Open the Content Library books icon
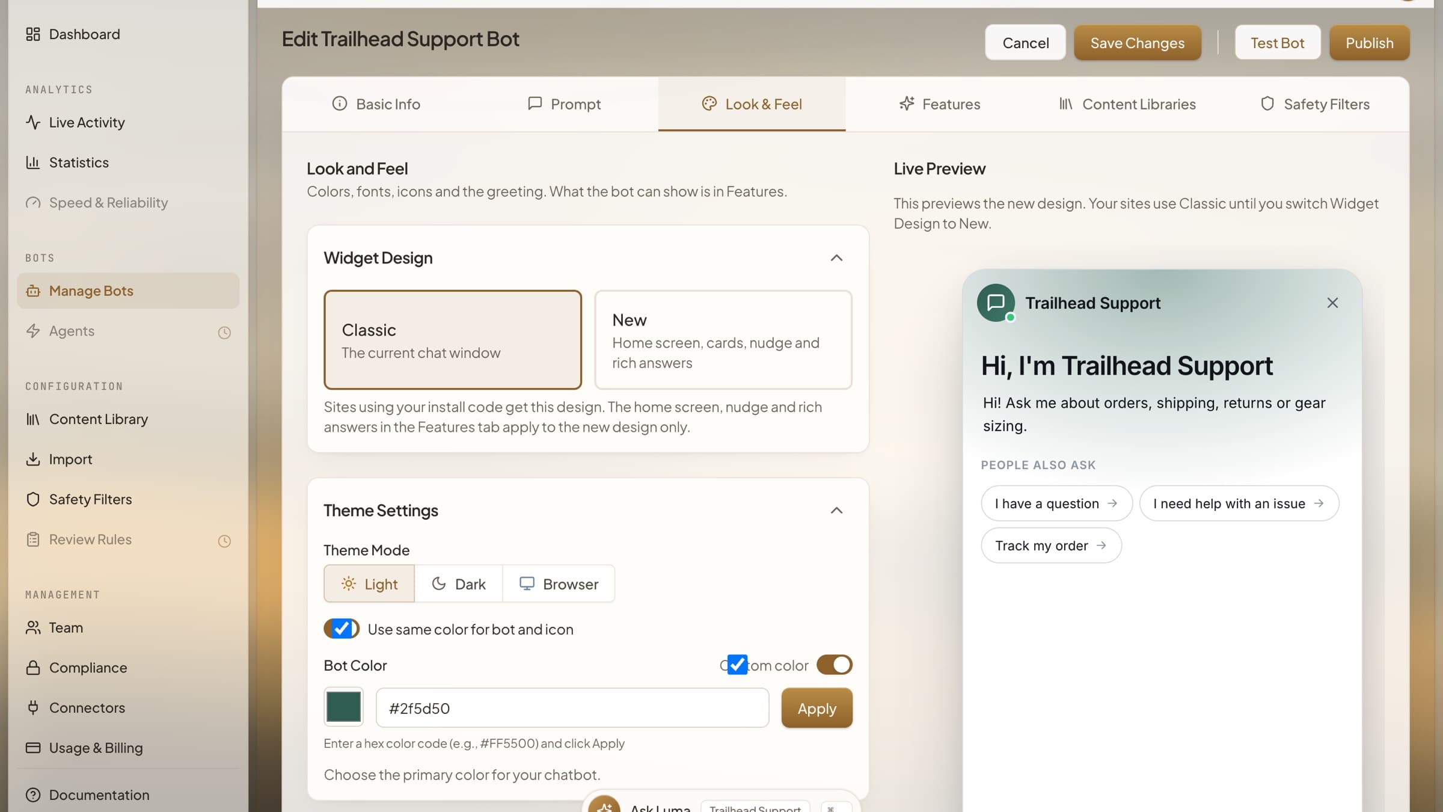The height and width of the screenshot is (812, 1443). (x=33, y=419)
